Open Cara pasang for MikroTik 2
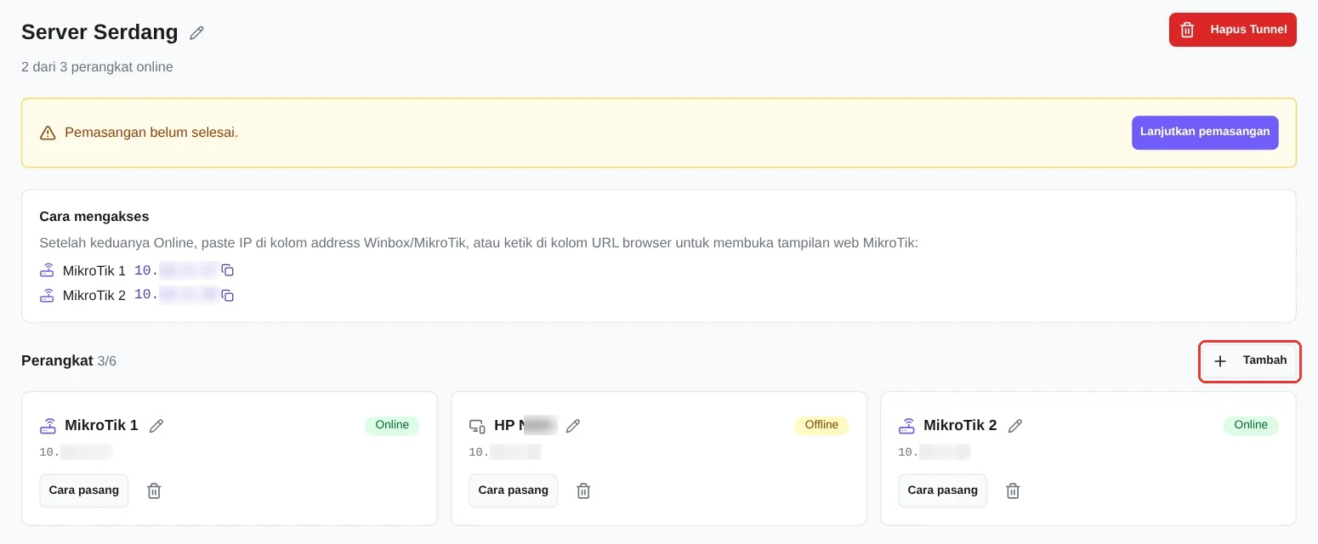This screenshot has width=1318, height=544. [943, 490]
